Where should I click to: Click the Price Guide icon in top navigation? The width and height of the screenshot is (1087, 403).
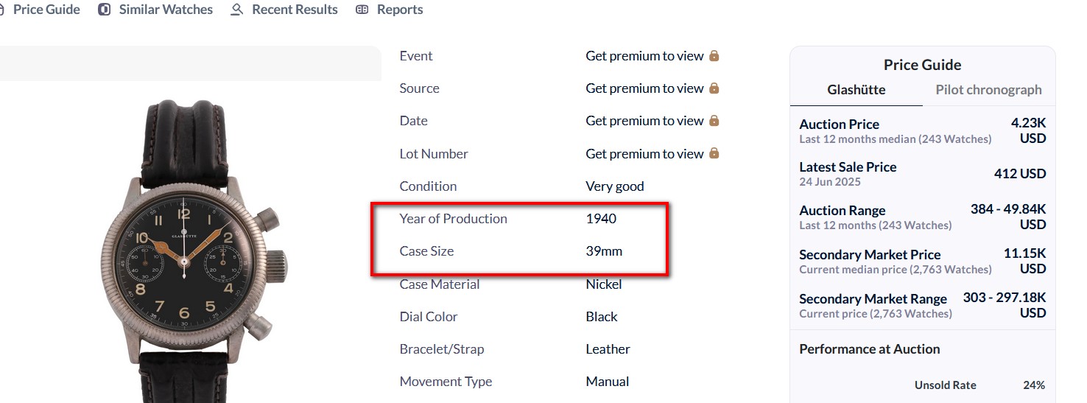tap(2, 10)
